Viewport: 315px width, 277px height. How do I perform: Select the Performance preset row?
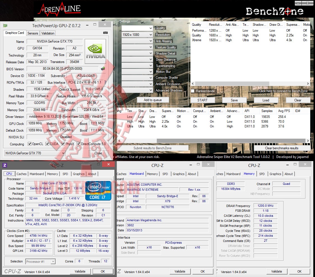pos(250,30)
